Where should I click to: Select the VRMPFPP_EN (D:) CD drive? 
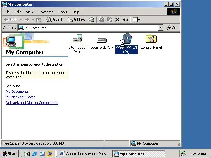point(127,44)
